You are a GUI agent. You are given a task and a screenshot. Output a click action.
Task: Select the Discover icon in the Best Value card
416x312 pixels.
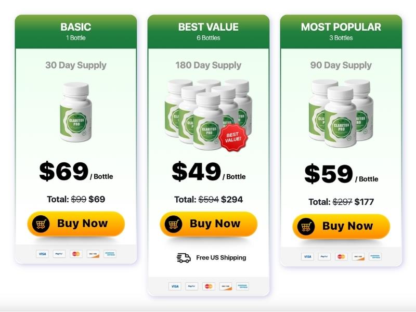click(226, 286)
